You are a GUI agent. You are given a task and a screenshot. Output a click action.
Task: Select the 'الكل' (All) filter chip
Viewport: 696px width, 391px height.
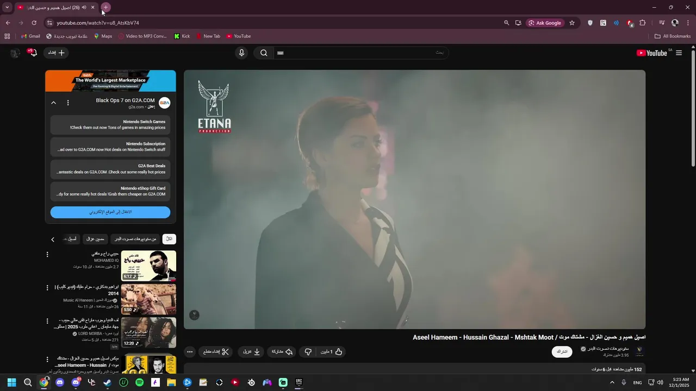click(169, 239)
